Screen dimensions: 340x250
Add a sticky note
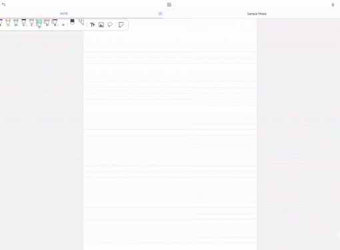pyautogui.click(x=121, y=25)
